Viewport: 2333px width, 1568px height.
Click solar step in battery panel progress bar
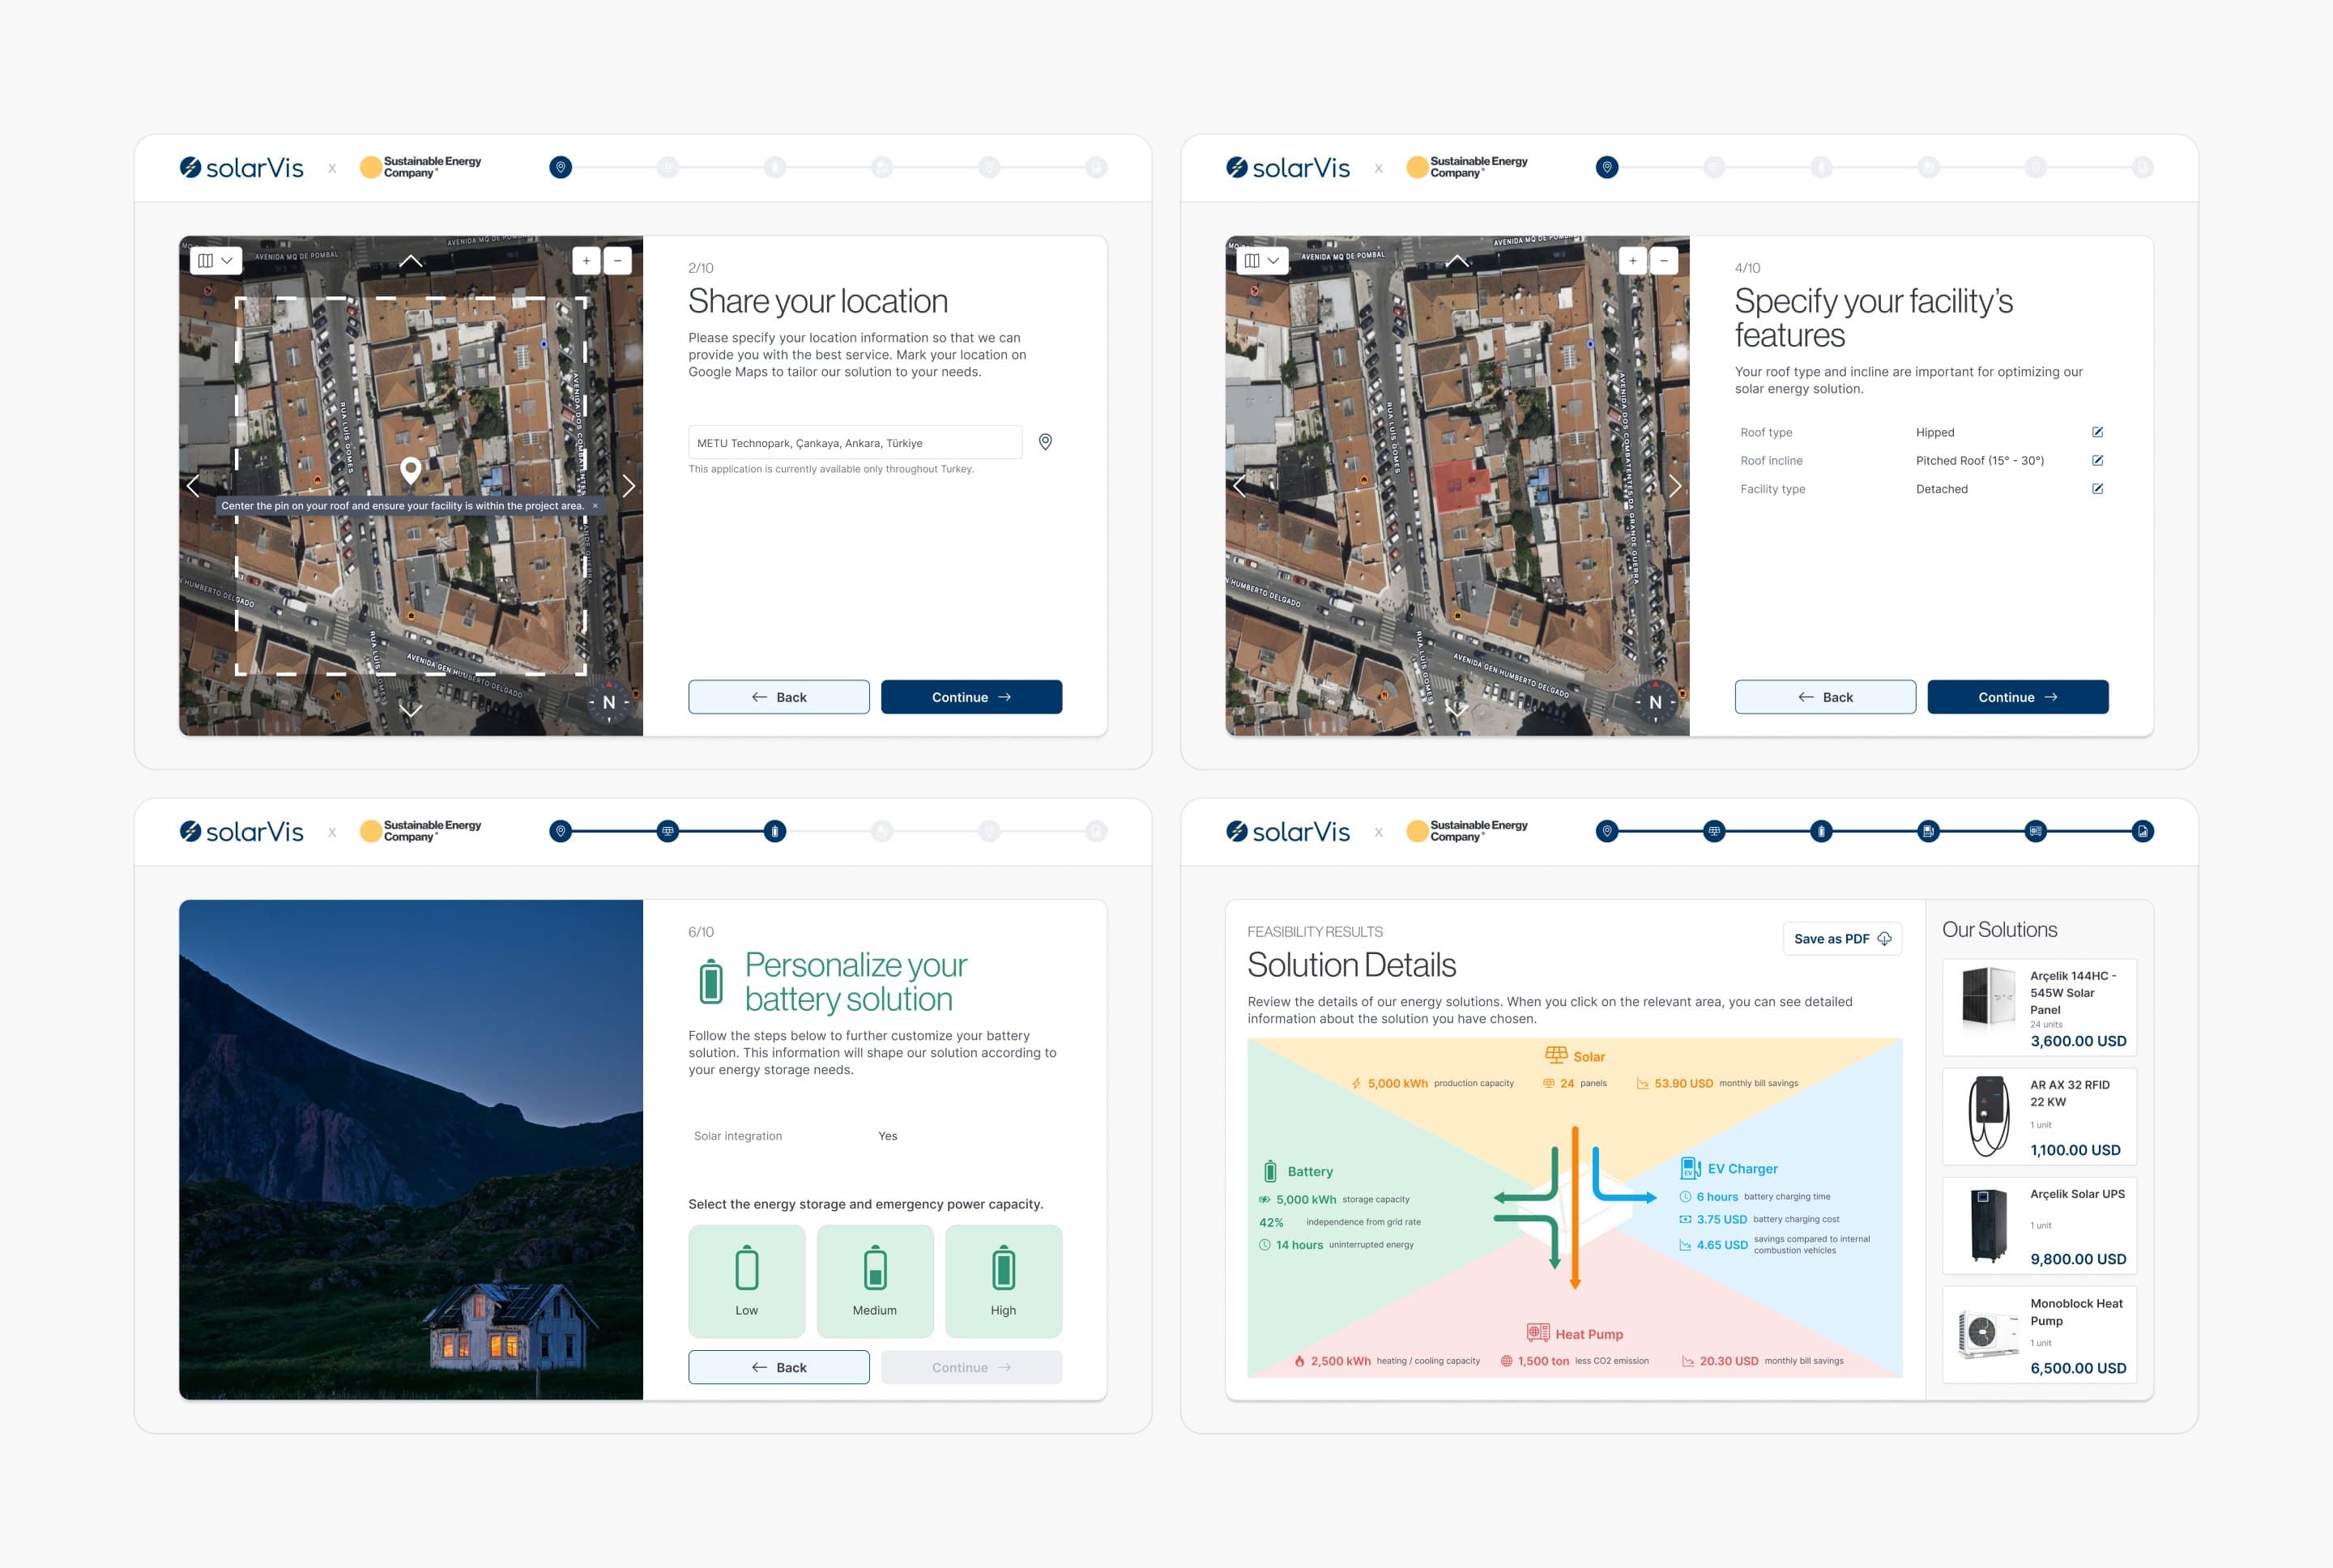(x=668, y=831)
